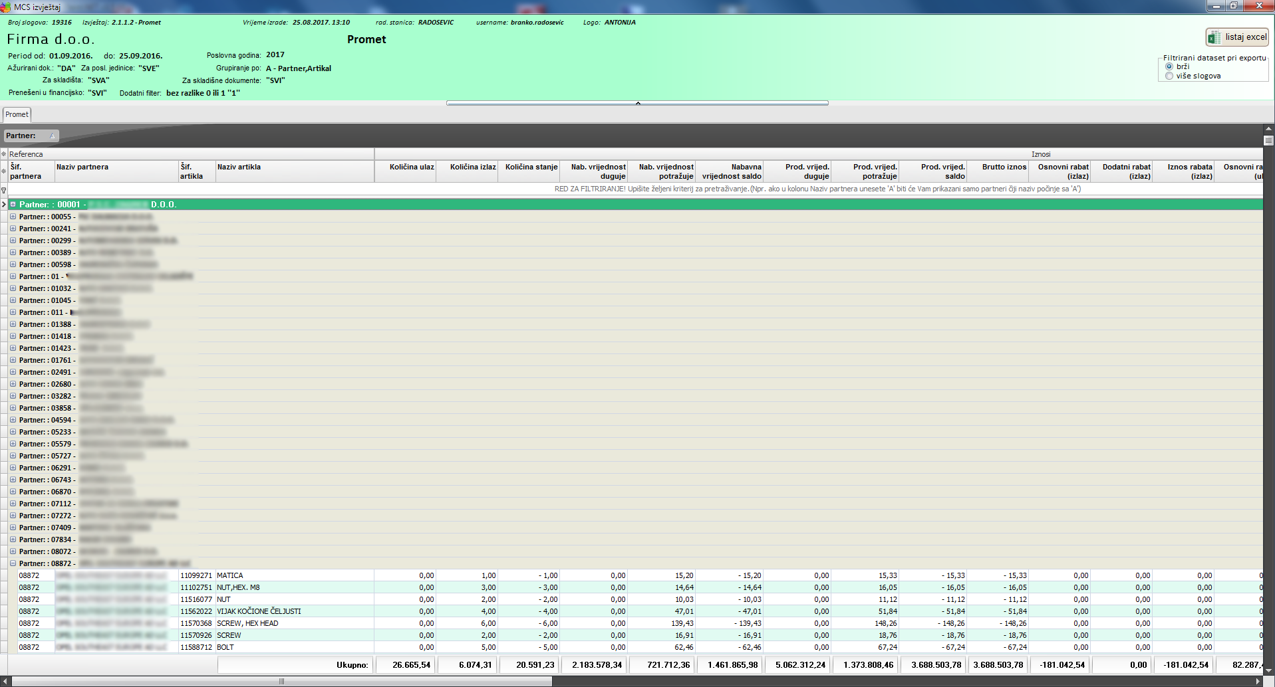The height and width of the screenshot is (687, 1275).
Task: Click the asterisk icon left of Referenca
Action: pos(4,154)
